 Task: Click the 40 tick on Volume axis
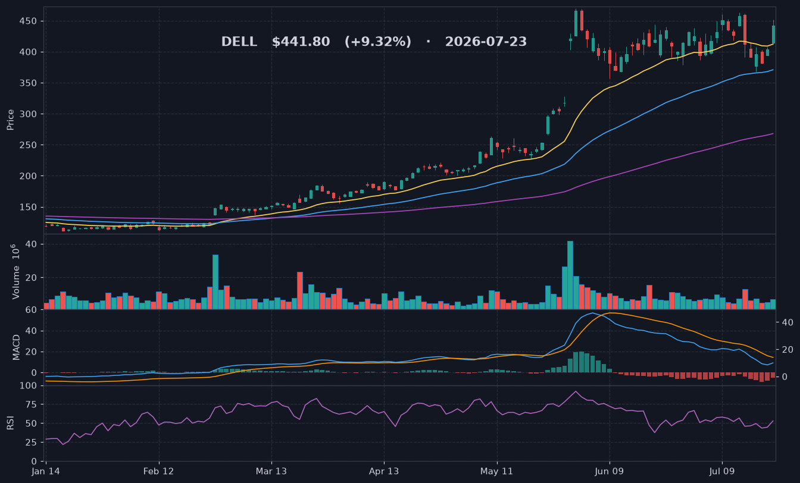click(32, 244)
